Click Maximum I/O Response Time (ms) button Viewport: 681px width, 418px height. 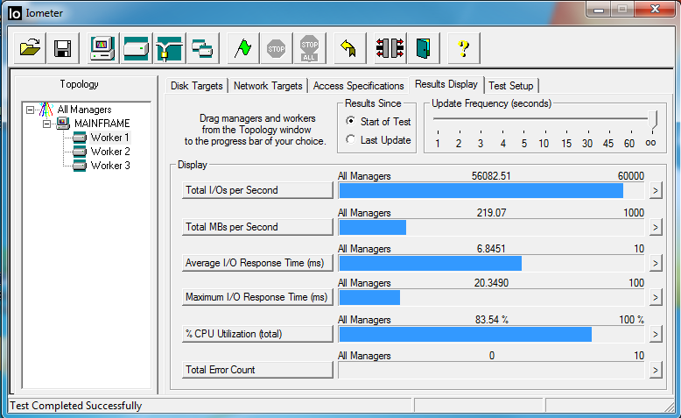click(x=257, y=297)
